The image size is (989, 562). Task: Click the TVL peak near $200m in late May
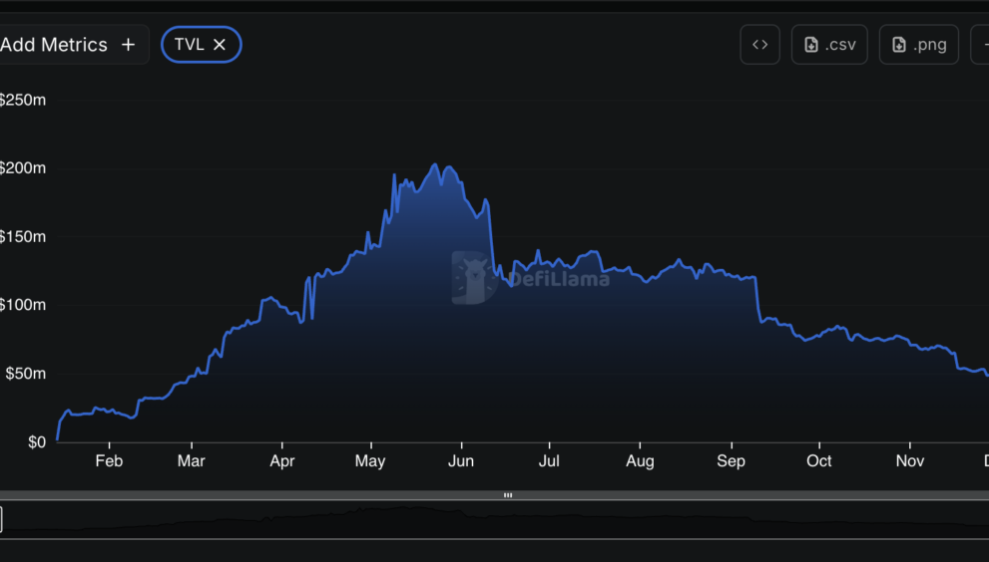(435, 165)
